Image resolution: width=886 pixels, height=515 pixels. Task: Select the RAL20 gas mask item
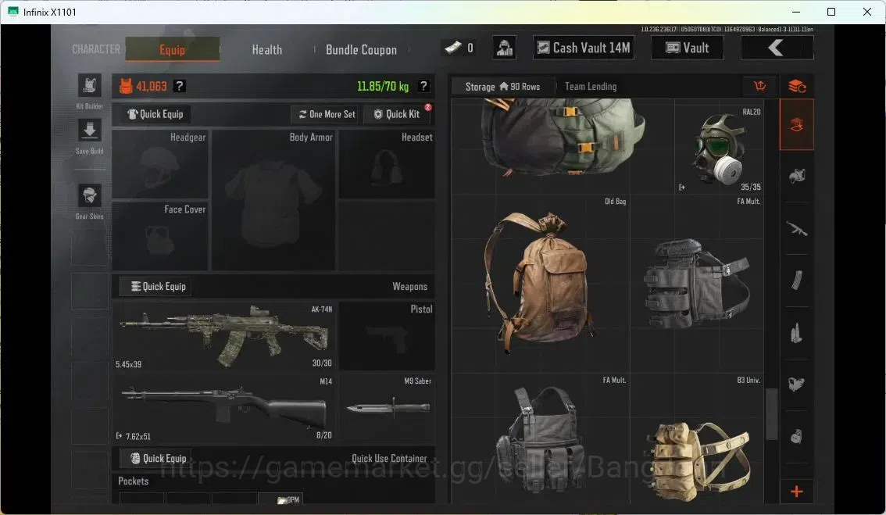click(719, 149)
